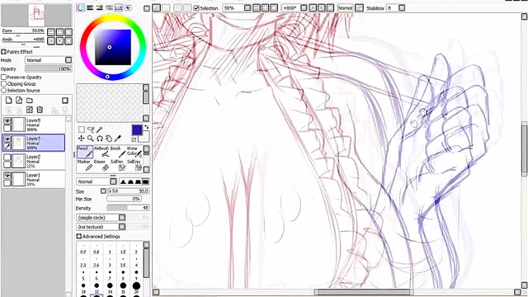Create a new linework layer
The width and height of the screenshot is (528, 297).
[19, 101]
